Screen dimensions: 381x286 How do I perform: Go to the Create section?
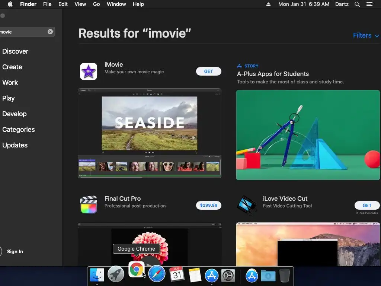12,67
